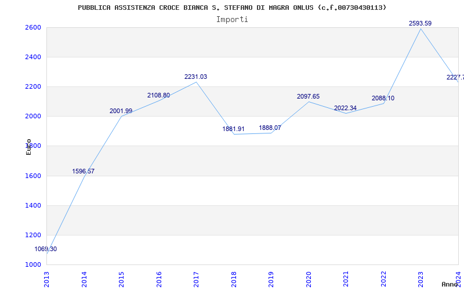The image size is (464, 290).
Task: Select the 2020 year label
Action: 309,279
